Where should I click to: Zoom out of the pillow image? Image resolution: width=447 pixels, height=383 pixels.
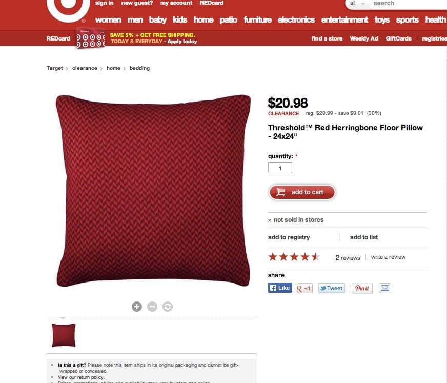click(x=152, y=307)
